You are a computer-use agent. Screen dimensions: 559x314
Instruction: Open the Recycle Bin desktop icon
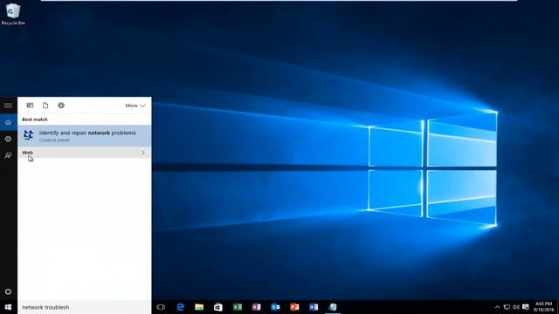pyautogui.click(x=13, y=14)
